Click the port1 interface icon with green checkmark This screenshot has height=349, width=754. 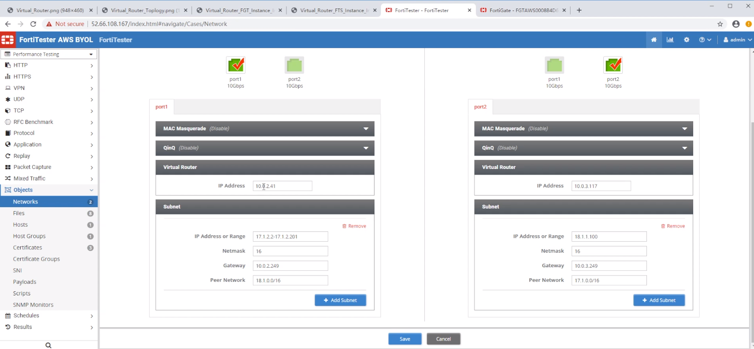235,64
